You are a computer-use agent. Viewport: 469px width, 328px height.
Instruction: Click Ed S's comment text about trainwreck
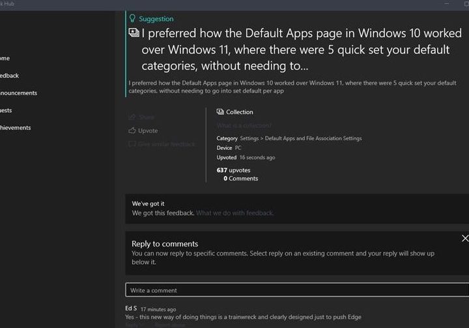(x=243, y=317)
